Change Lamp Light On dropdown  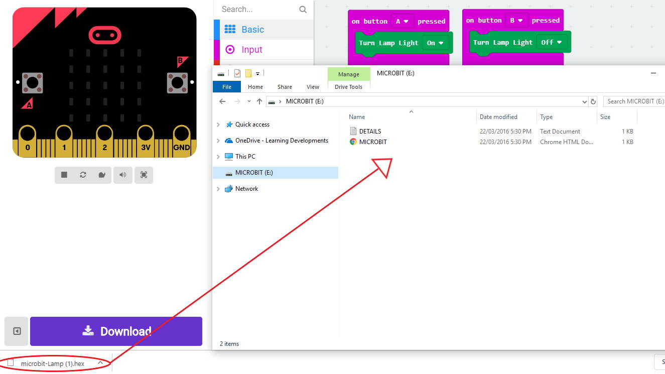435,43
